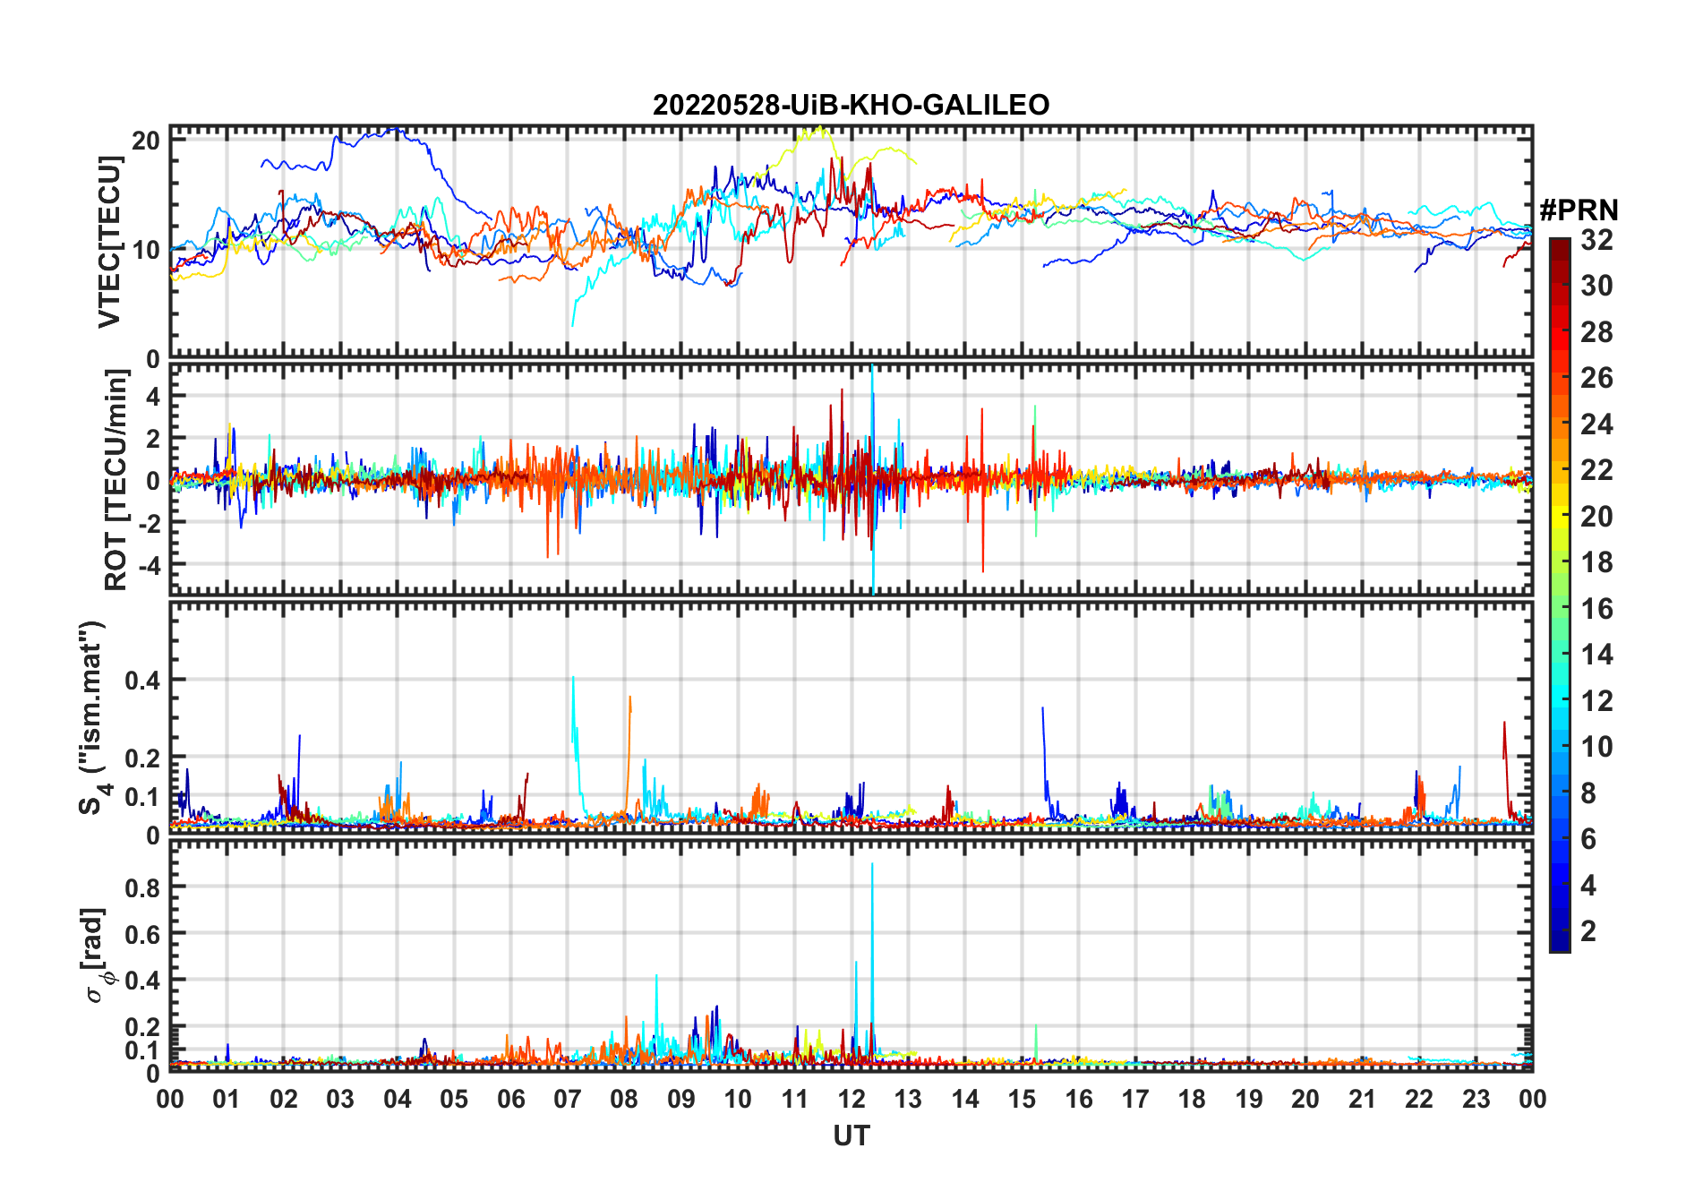Click colorbar tick label 6
Screen dimensions: 1703x1191
pos(1588,839)
